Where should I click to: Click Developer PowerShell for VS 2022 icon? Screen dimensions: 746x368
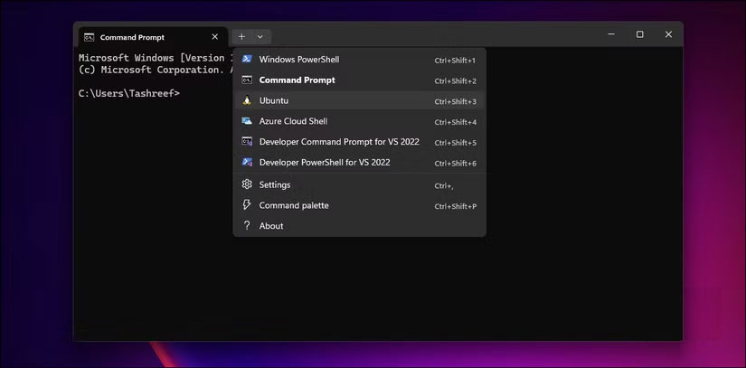247,162
